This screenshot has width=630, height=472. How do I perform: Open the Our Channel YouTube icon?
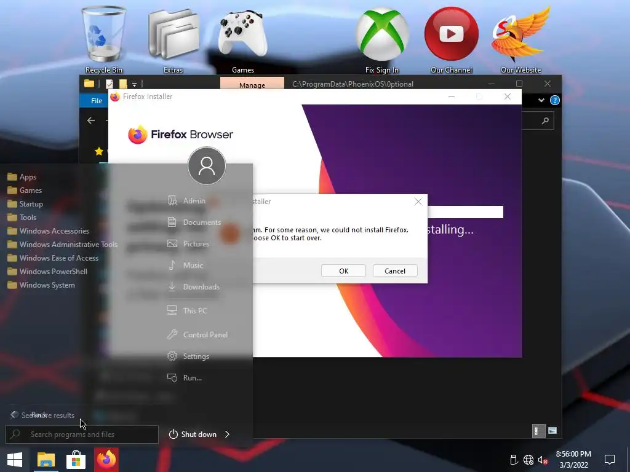click(x=451, y=40)
